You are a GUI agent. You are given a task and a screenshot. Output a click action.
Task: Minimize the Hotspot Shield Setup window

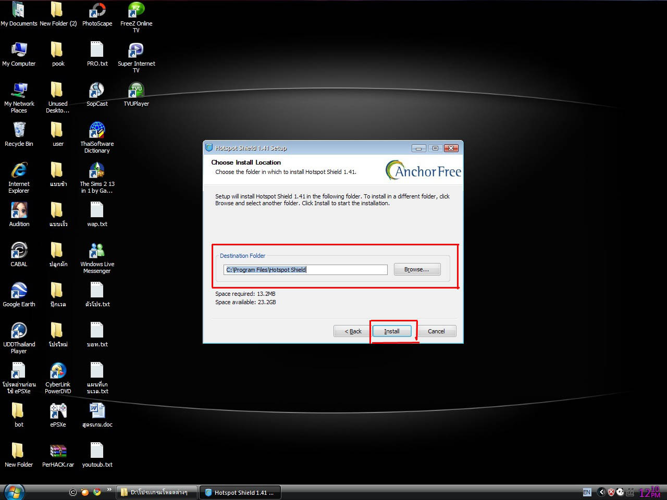click(x=418, y=148)
